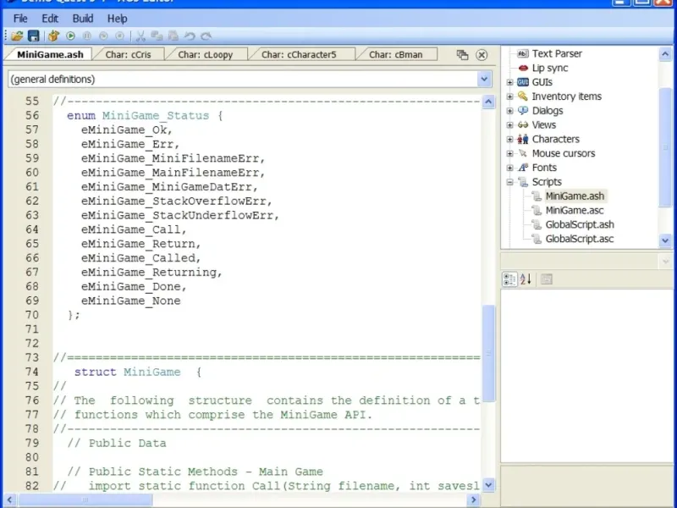Viewport: 677px width, 508px height.
Task: Click the Build package icon in toolbar
Action: [54, 36]
